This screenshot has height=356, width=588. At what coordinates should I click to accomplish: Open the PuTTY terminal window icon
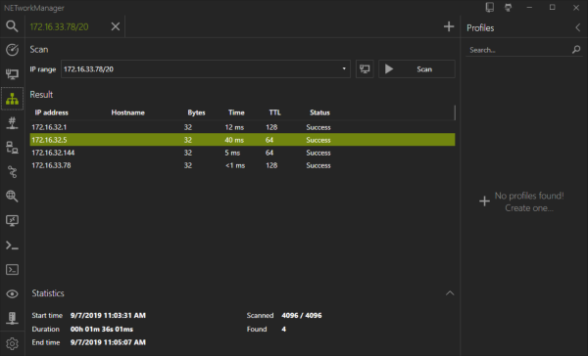[12, 270]
